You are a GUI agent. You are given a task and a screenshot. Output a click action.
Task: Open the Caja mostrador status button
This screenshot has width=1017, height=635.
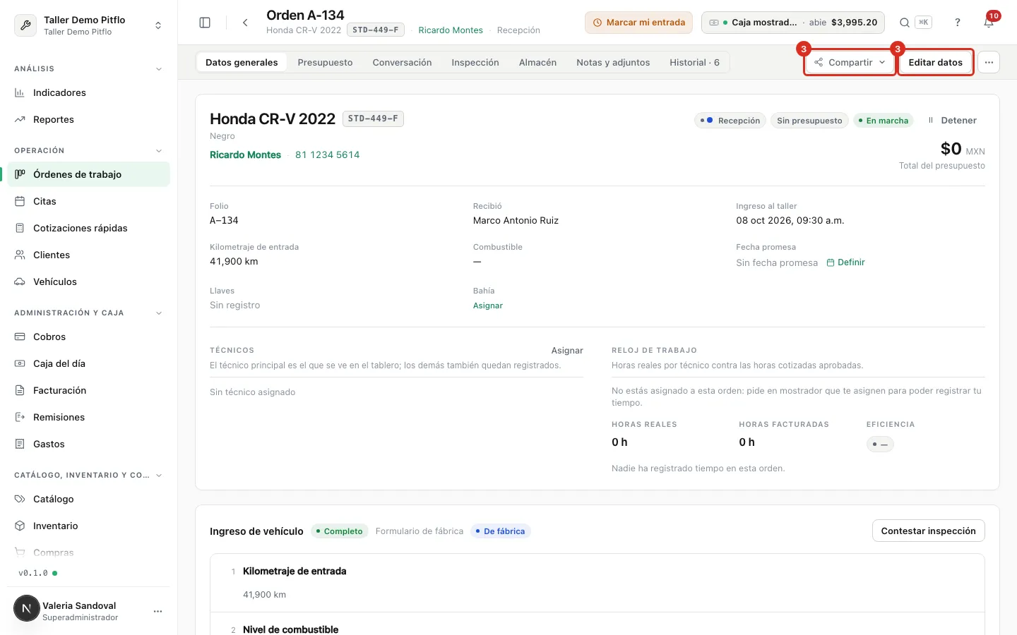pos(793,23)
